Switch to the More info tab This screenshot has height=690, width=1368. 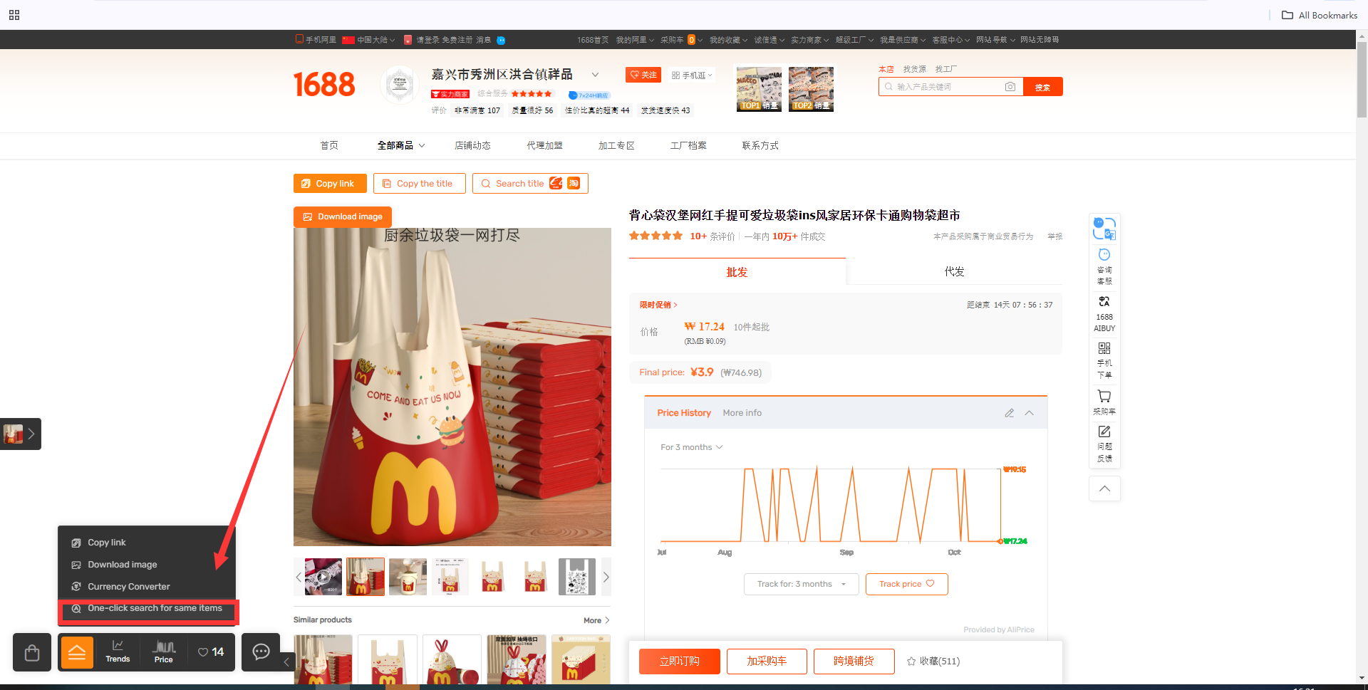pyautogui.click(x=742, y=413)
